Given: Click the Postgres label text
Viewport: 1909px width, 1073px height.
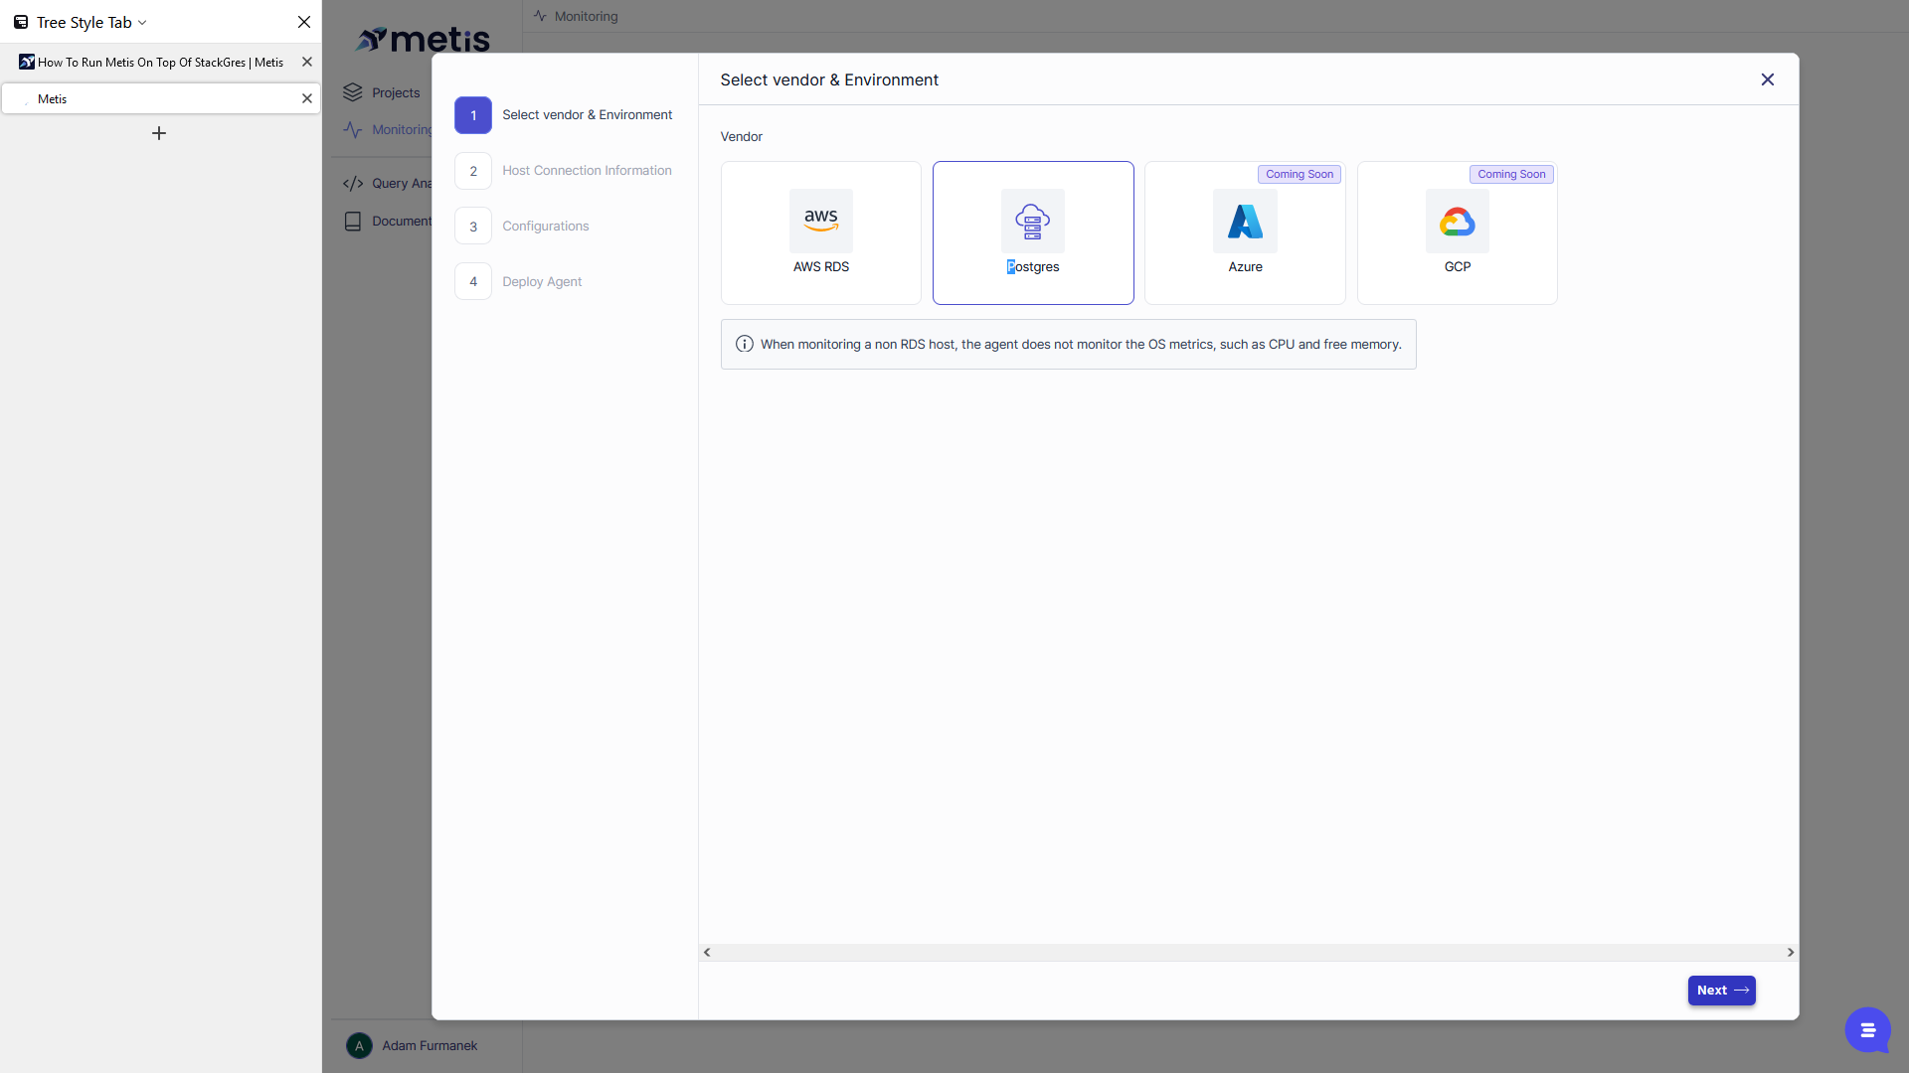Looking at the screenshot, I should coord(1033,266).
